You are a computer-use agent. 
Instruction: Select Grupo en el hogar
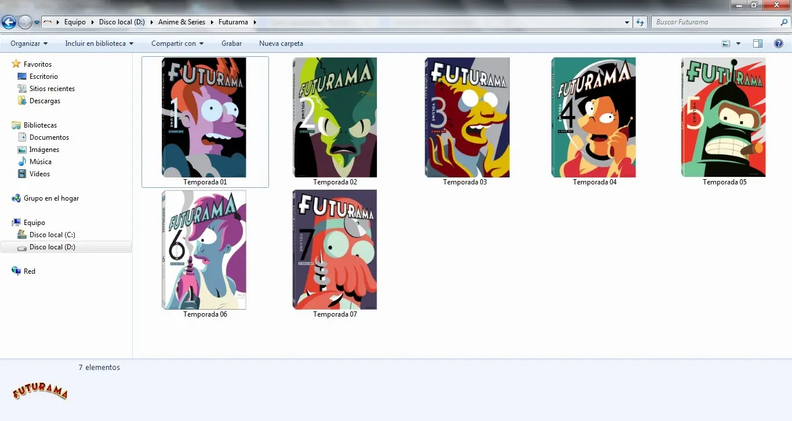(x=51, y=198)
